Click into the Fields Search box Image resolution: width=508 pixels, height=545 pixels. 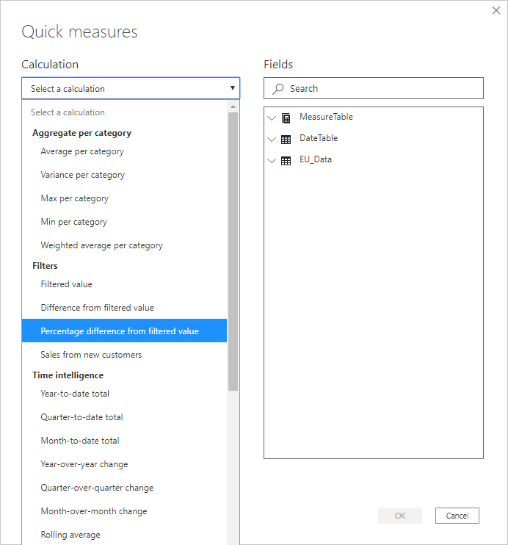coord(374,88)
